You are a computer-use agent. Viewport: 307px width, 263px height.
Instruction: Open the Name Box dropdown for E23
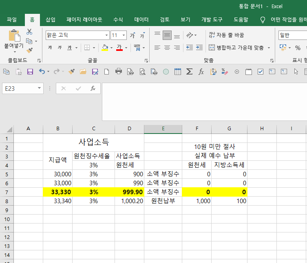pyautogui.click(x=40, y=88)
